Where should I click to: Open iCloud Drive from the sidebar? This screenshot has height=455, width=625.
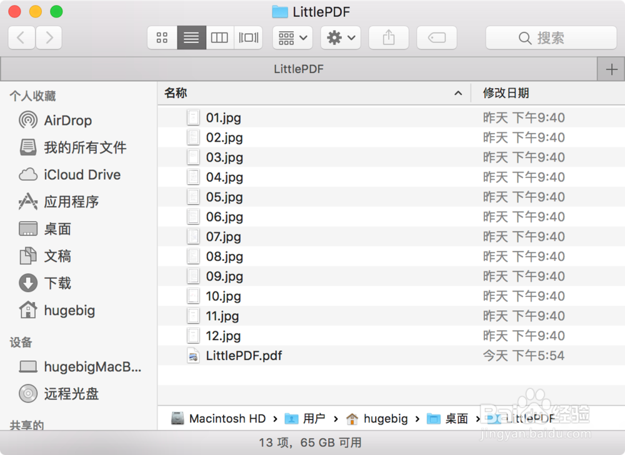[73, 175]
